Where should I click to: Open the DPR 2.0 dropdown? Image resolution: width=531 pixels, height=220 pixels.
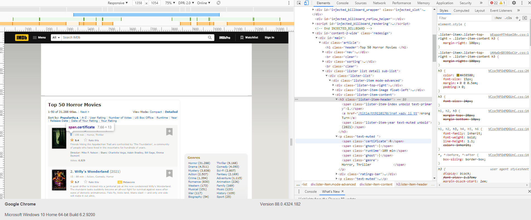(186, 3)
